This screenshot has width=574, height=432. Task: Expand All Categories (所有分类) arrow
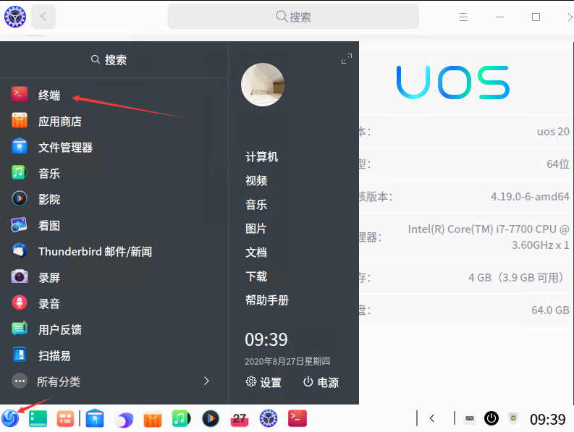point(206,381)
